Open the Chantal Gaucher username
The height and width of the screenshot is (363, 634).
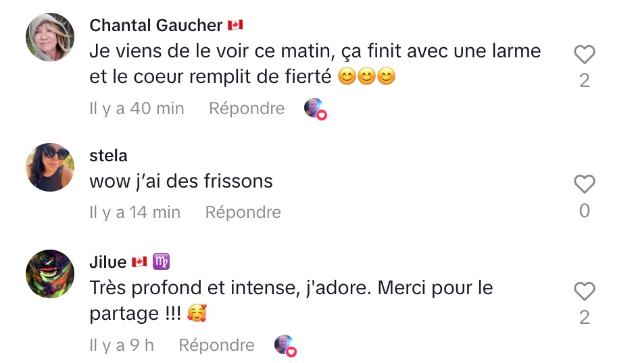coord(156,26)
